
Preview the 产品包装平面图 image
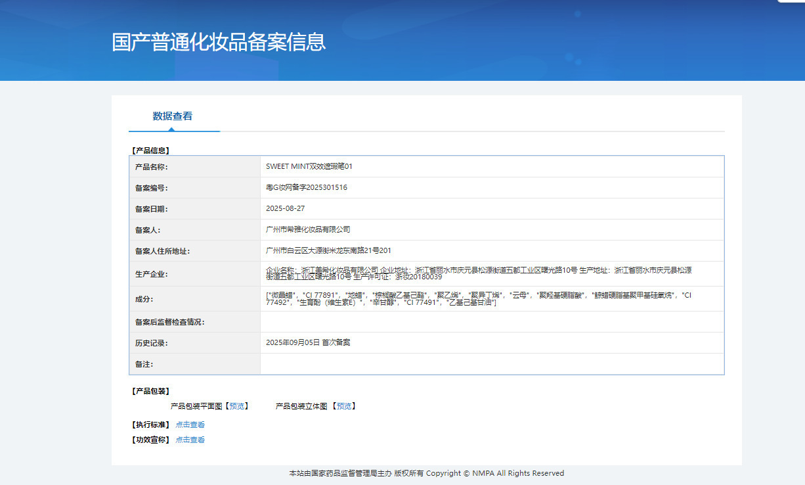(x=237, y=406)
